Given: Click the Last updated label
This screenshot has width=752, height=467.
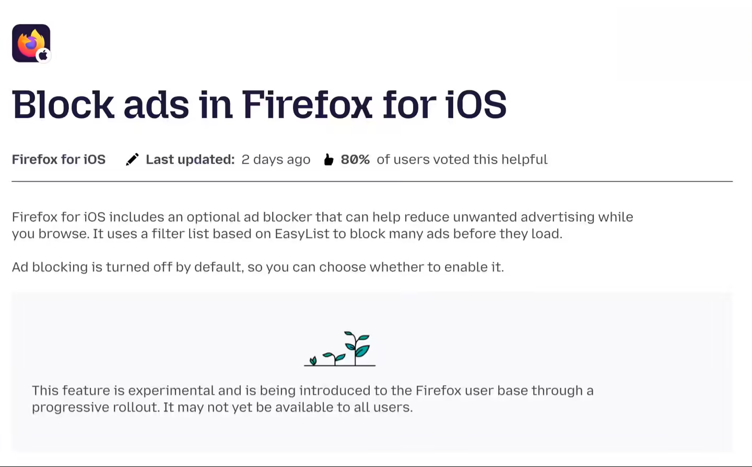Looking at the screenshot, I should pos(190,160).
